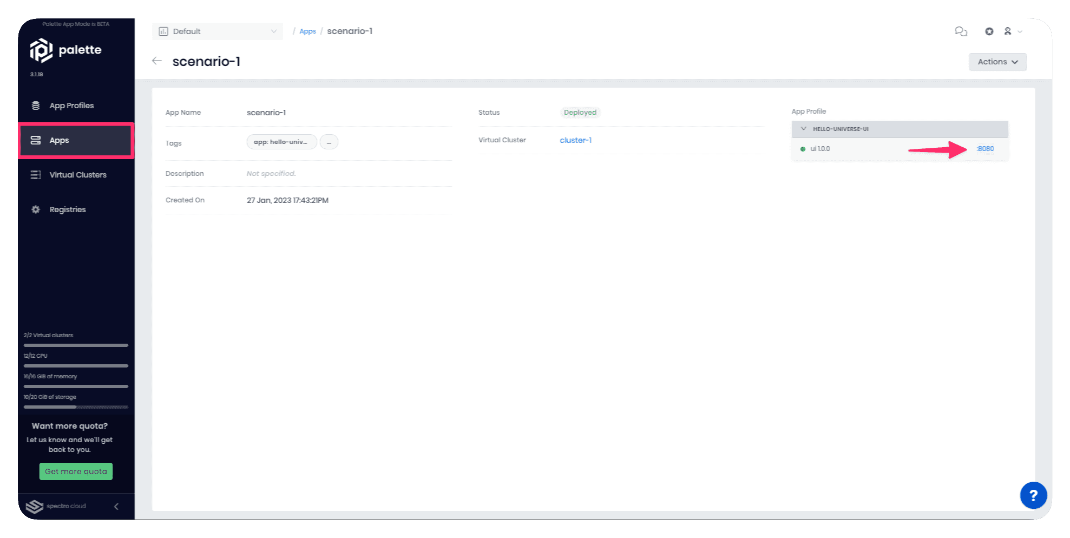
Task: Go back using the left arrow
Action: click(x=157, y=61)
